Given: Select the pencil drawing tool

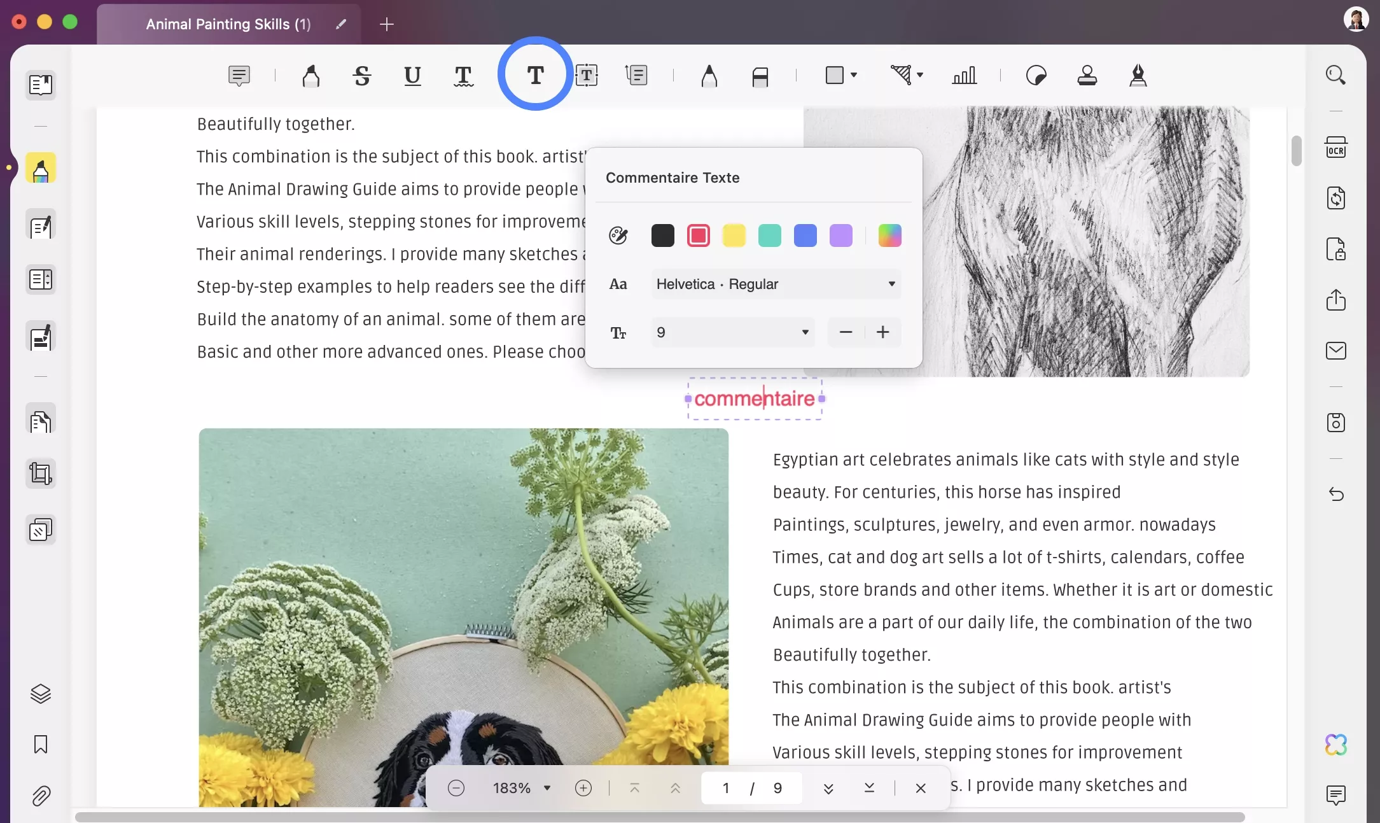Looking at the screenshot, I should click(x=709, y=76).
